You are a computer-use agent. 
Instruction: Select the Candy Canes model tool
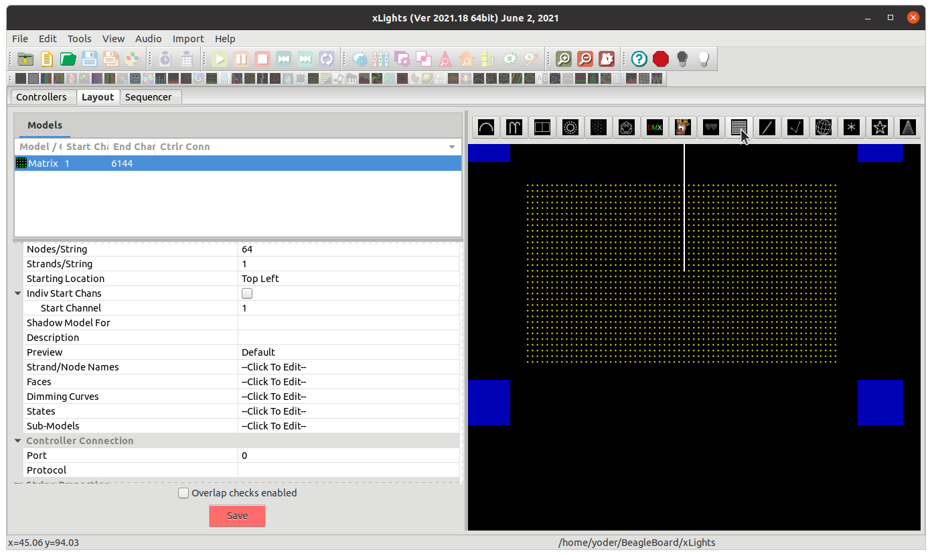point(514,127)
